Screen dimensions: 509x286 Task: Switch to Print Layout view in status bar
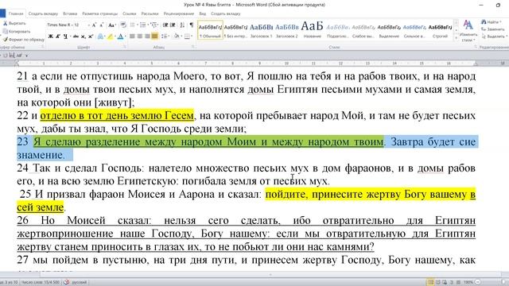point(430,282)
